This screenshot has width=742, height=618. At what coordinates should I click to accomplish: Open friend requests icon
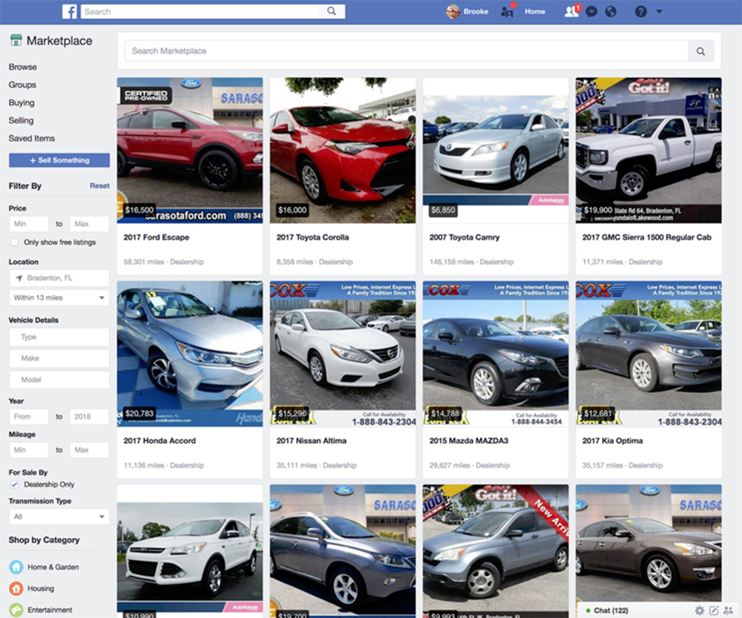tap(571, 11)
